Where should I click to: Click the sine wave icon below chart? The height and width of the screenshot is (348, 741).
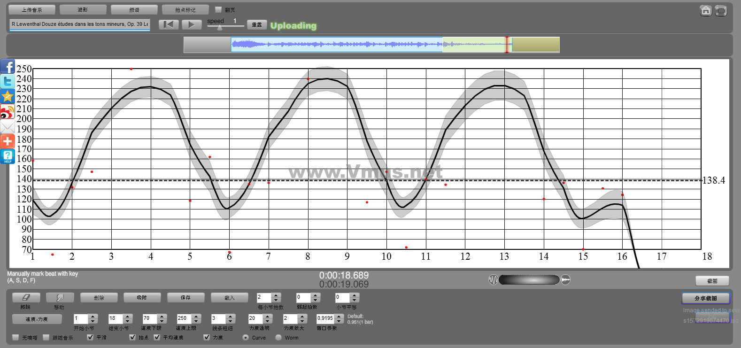point(493,280)
